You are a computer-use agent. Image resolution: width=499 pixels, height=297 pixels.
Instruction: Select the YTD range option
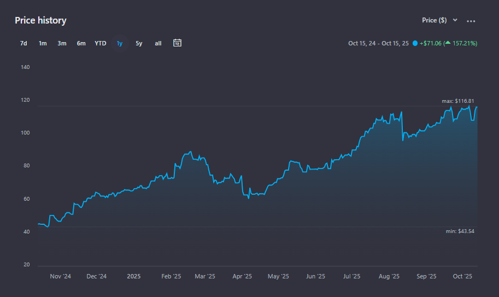tap(101, 43)
